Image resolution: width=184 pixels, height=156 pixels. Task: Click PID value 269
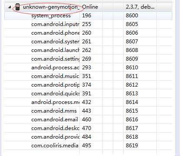pos(86,59)
